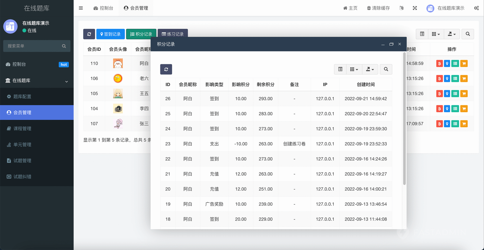The height and width of the screenshot is (250, 484).
Task: Click the 搜索菜单 search input field
Action: [33, 46]
